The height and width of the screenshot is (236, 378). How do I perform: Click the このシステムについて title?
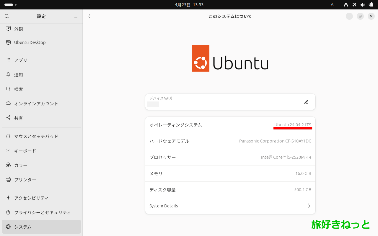(230, 16)
